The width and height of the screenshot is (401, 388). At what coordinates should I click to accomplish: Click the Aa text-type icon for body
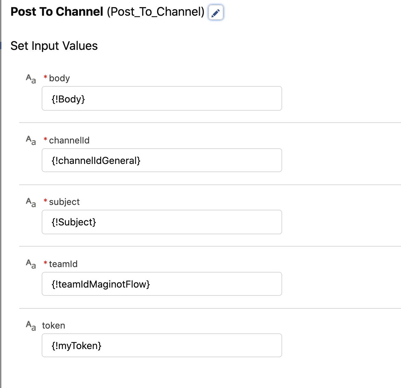click(31, 79)
